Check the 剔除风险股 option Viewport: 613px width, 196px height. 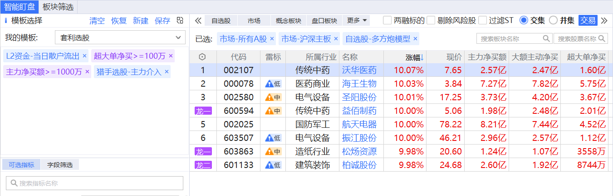431,20
